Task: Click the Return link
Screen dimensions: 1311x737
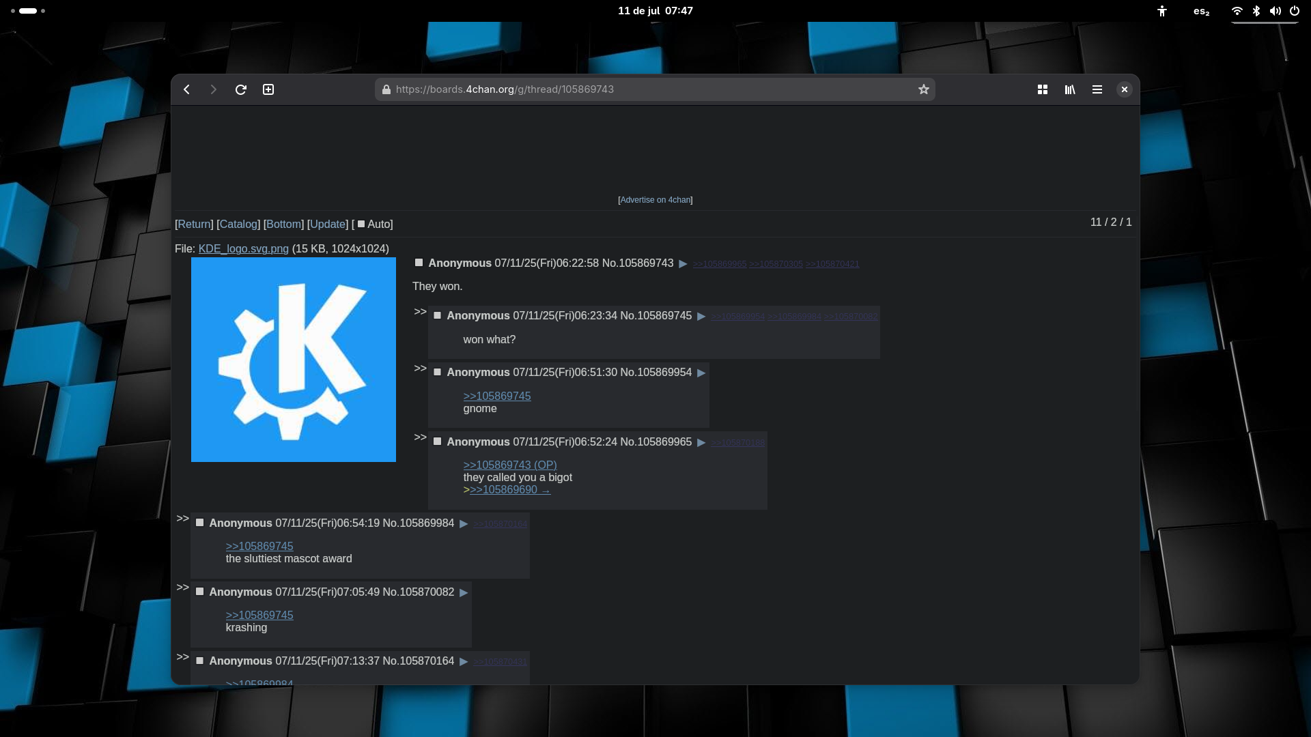Action: tap(194, 224)
